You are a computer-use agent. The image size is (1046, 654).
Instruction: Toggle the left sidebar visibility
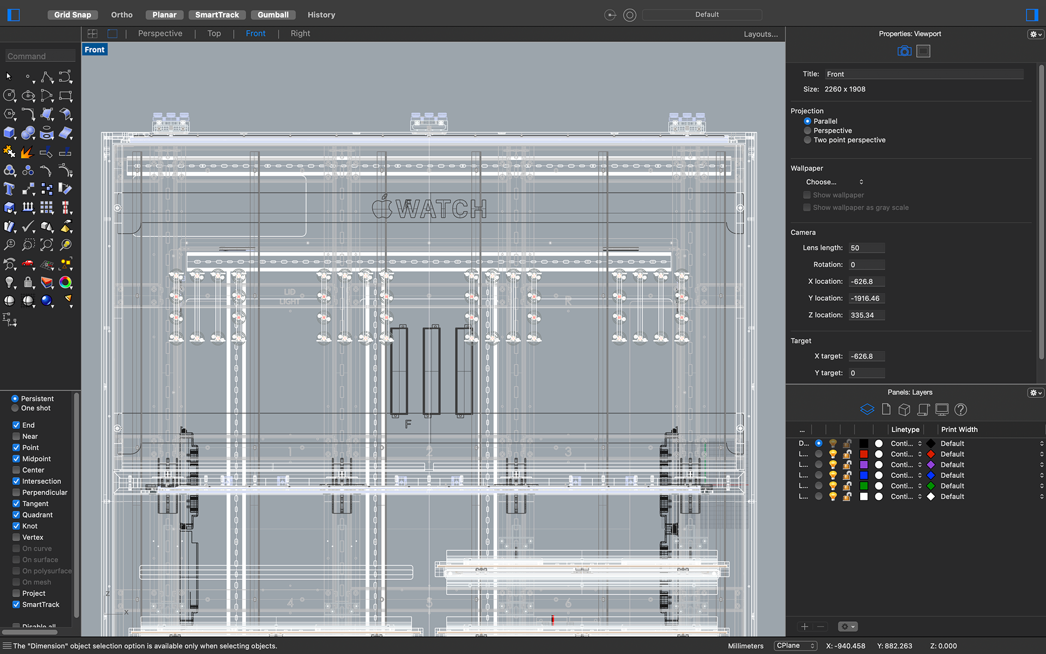[14, 15]
